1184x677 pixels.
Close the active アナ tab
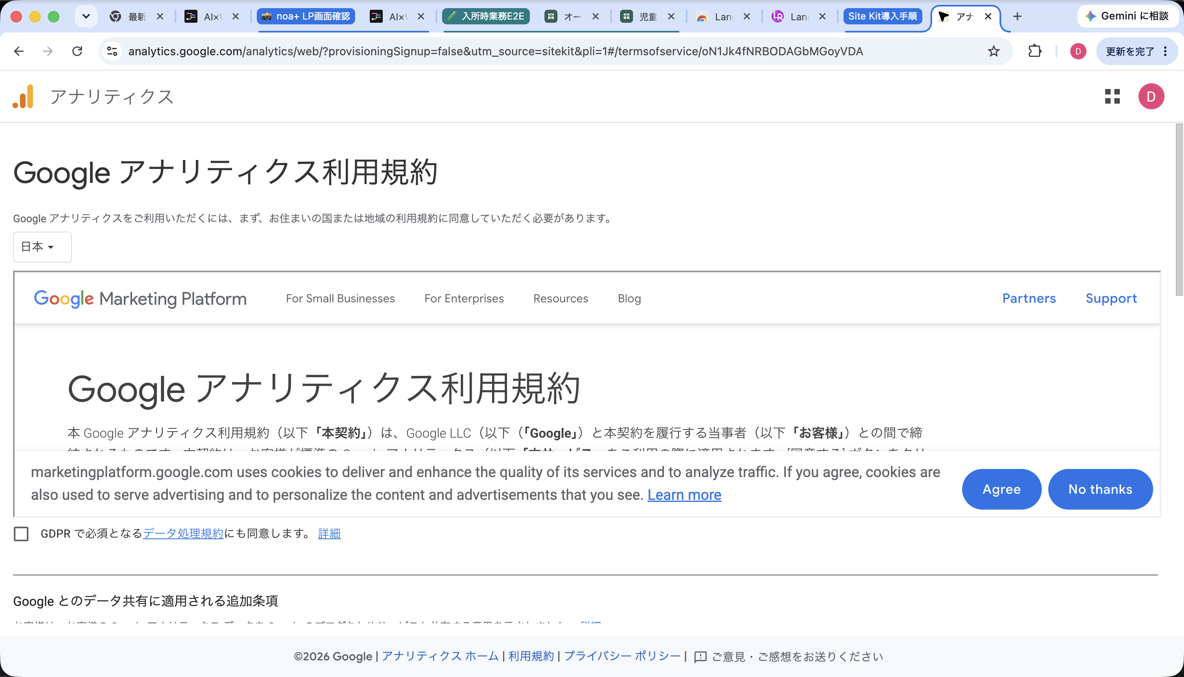click(988, 17)
